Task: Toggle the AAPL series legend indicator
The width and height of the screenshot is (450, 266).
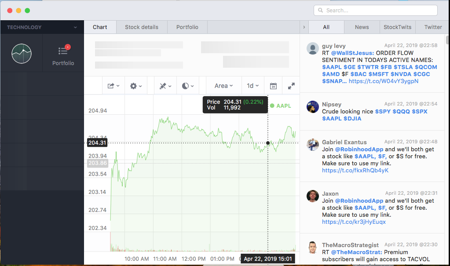Action: point(272,106)
